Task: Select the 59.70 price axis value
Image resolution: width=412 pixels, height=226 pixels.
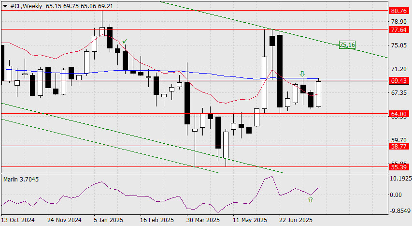Action: tap(398, 140)
